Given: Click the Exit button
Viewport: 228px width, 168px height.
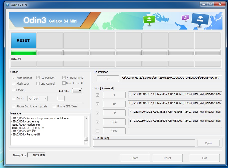Looking at the screenshot, I should [x=204, y=158].
